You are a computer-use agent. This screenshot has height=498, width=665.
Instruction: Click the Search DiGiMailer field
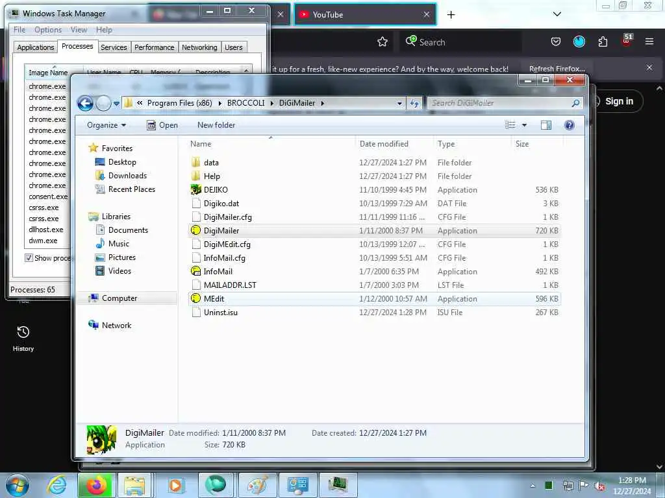click(x=505, y=103)
